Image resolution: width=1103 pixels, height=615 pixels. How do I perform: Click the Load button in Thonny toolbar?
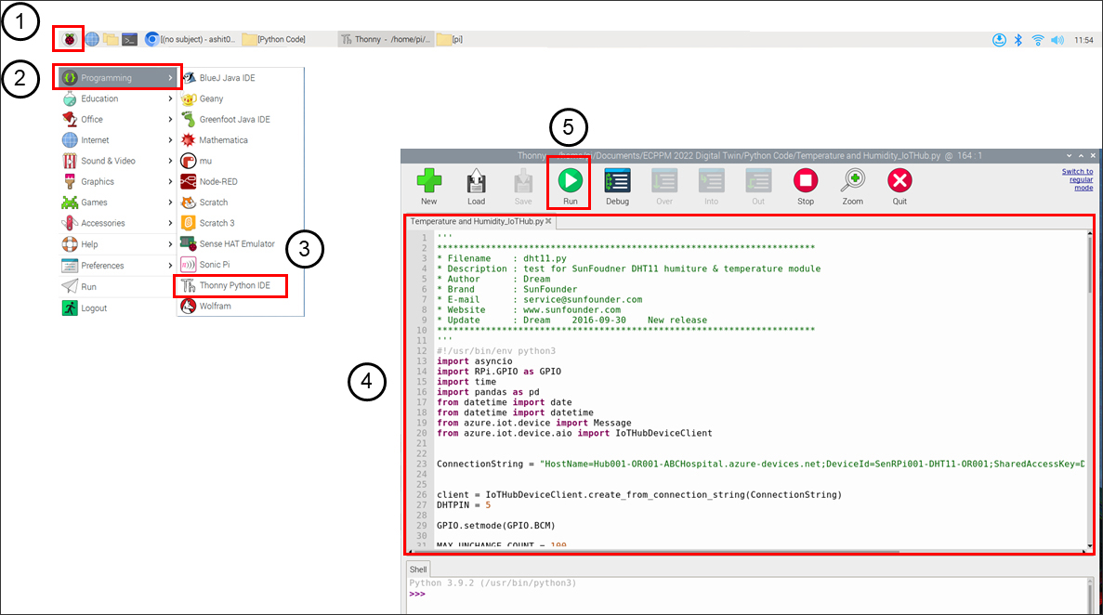476,187
